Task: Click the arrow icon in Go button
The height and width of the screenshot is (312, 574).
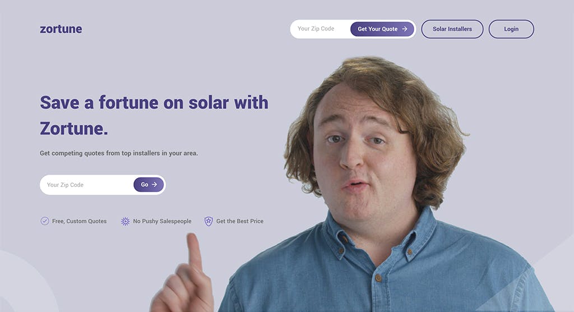Action: click(x=155, y=185)
